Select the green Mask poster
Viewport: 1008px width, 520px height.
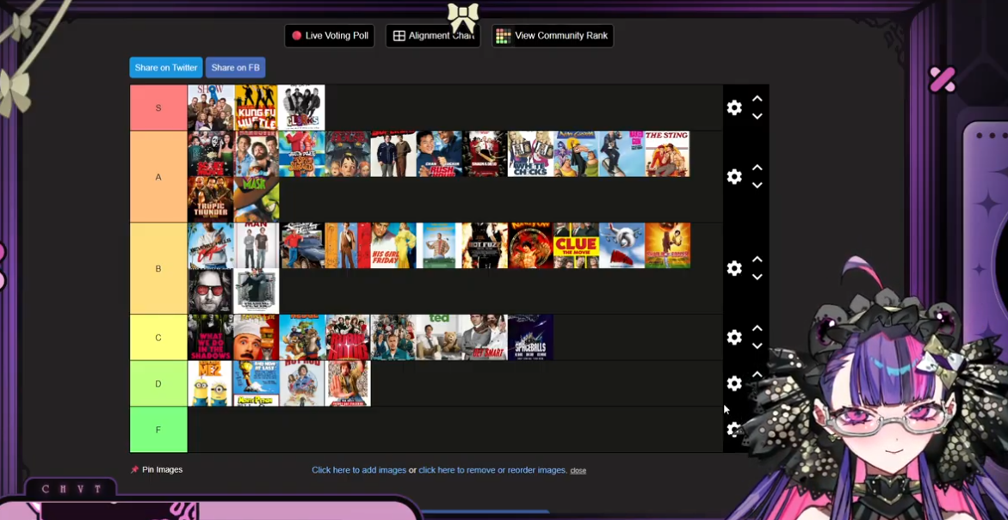click(257, 199)
